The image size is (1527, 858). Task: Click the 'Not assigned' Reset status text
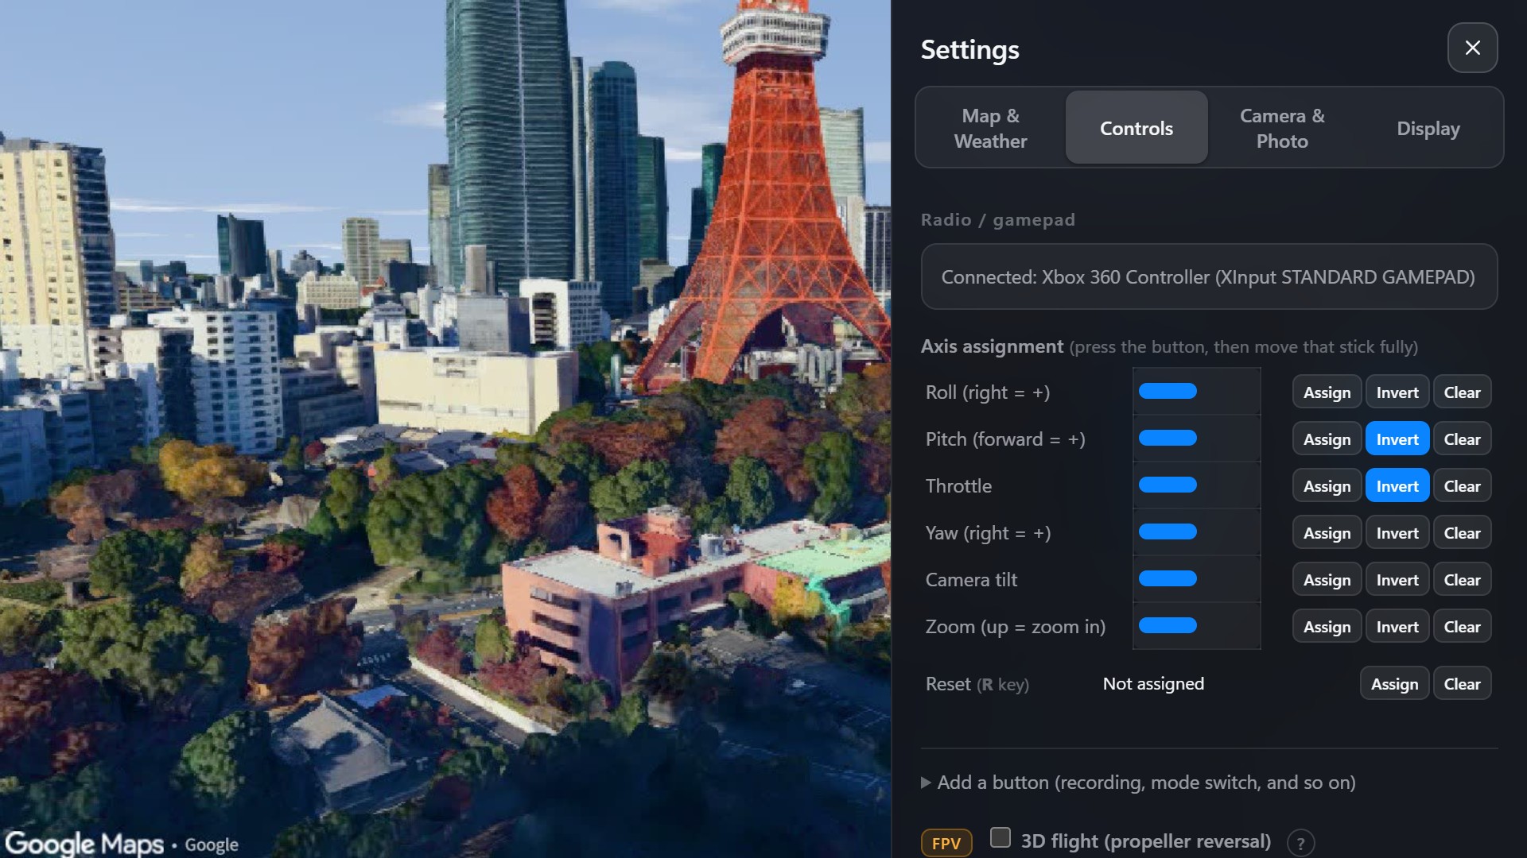coord(1153,684)
